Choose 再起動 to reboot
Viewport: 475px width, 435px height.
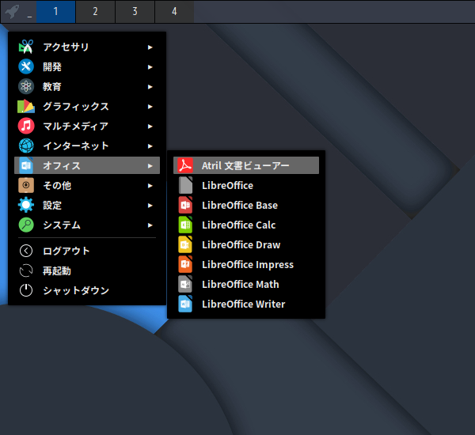(x=87, y=270)
